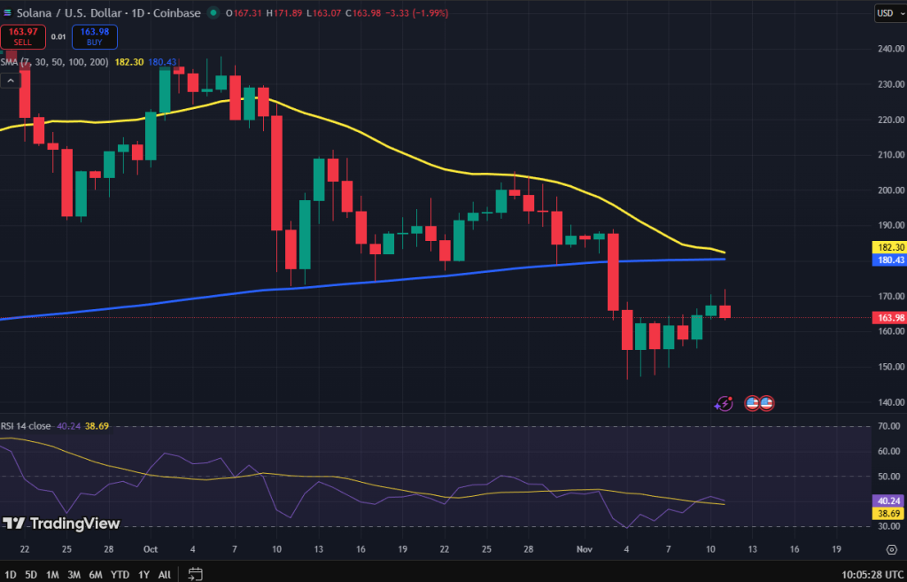
Task: Select the 1D time range
Action: 11,574
